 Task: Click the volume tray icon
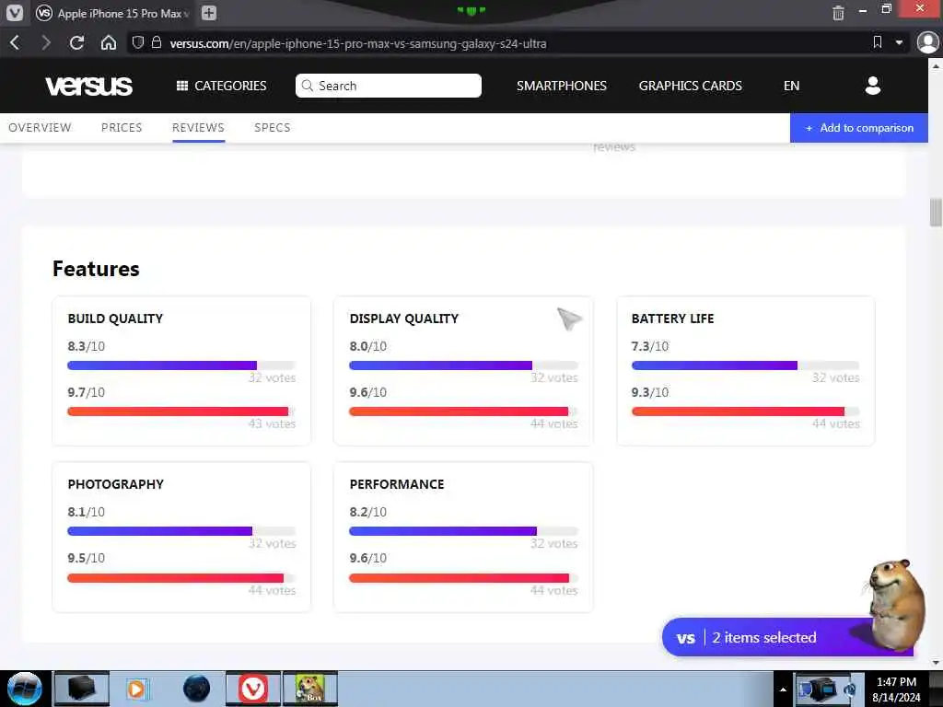coord(850,690)
